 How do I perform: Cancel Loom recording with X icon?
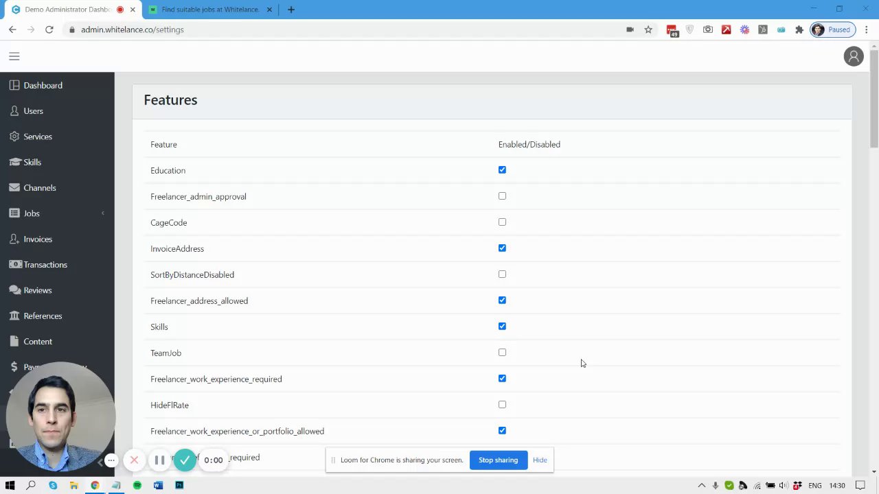[x=135, y=460]
